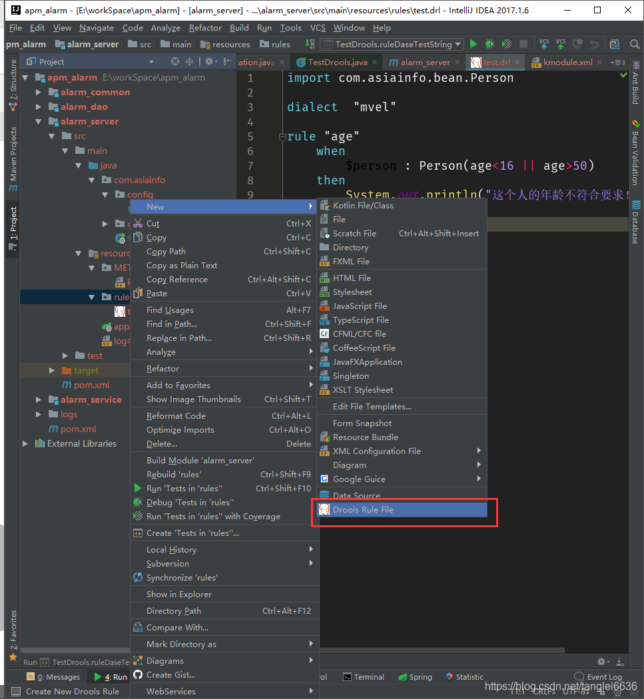The width and height of the screenshot is (644, 699).
Task: Open Maven Projects side panel
Action: tap(13, 158)
